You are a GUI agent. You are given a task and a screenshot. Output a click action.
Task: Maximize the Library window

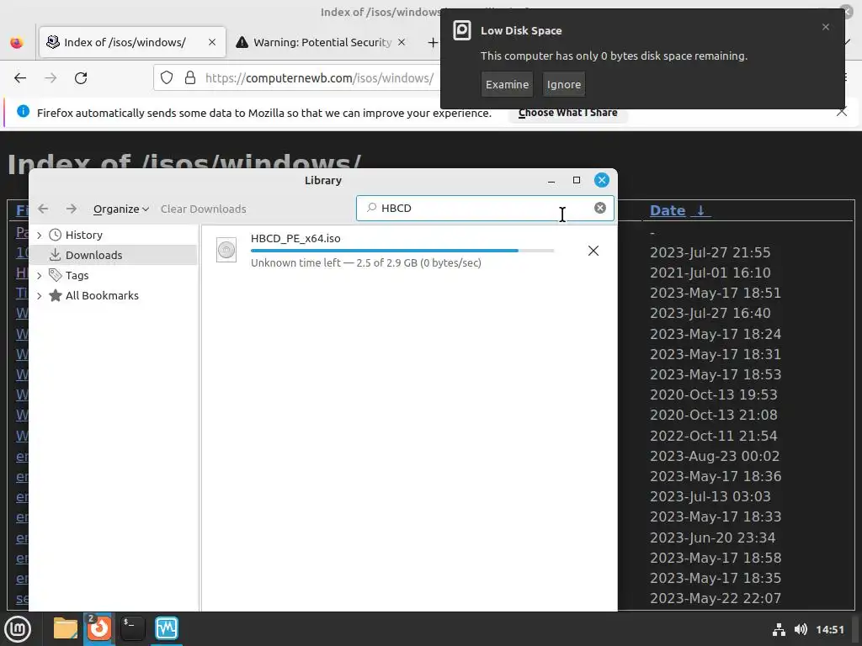click(577, 180)
